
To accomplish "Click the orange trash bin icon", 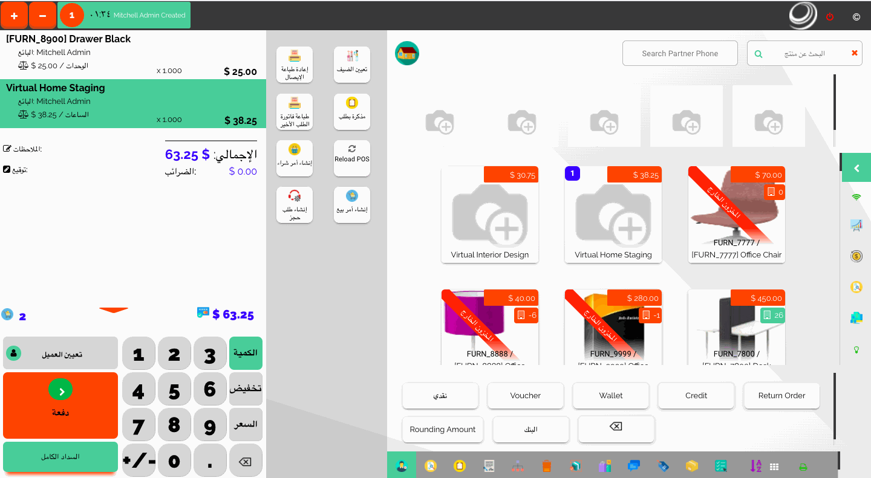I will (x=547, y=466).
